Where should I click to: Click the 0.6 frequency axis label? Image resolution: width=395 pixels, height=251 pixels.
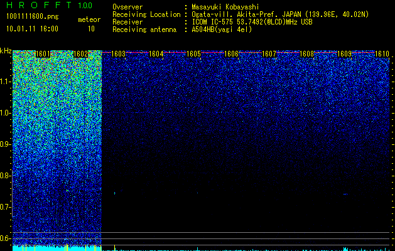click(x=6, y=238)
